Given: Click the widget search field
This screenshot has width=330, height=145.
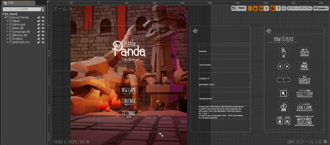Looking at the screenshot, I should (x=21, y=9).
